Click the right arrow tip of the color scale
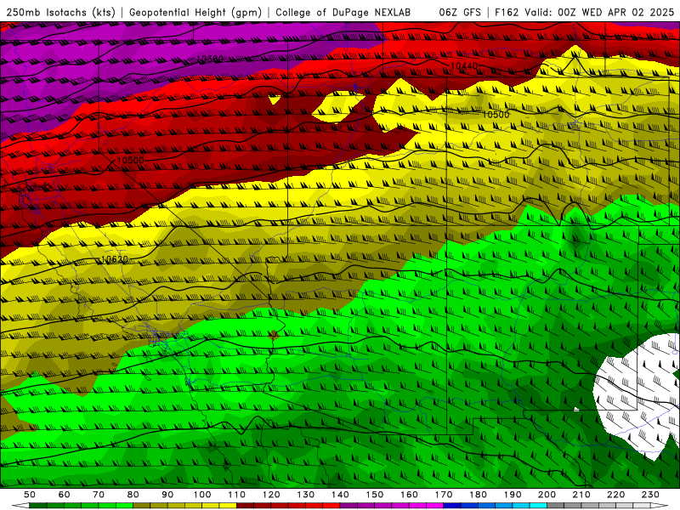The height and width of the screenshot is (510, 680). coord(660,506)
